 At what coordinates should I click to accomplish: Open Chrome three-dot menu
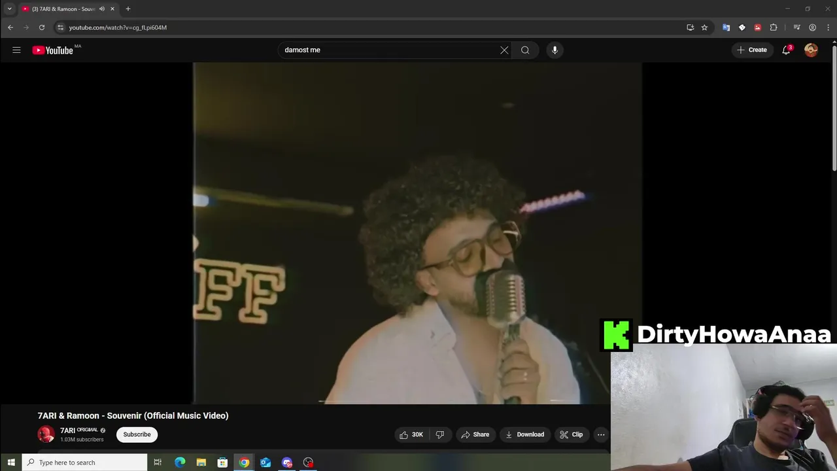tap(828, 27)
